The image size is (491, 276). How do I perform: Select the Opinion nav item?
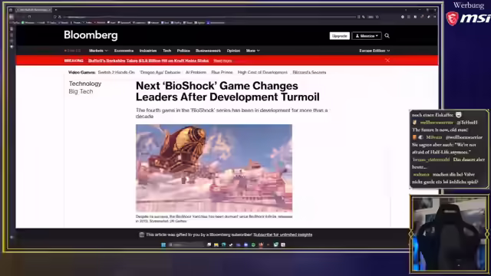tap(233, 51)
